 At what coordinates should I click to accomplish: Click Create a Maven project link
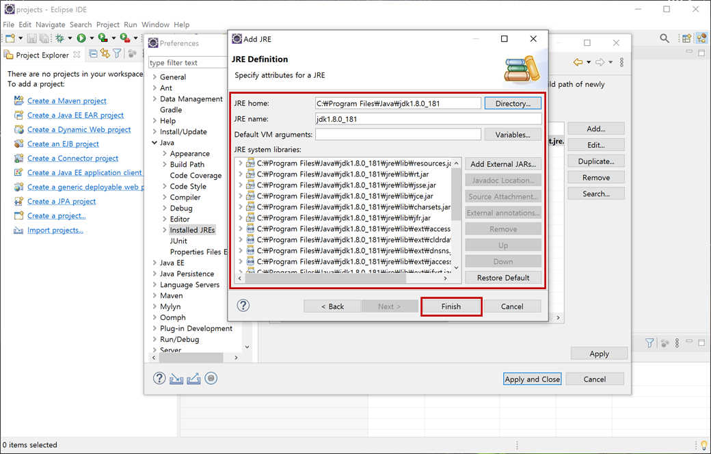[67, 101]
